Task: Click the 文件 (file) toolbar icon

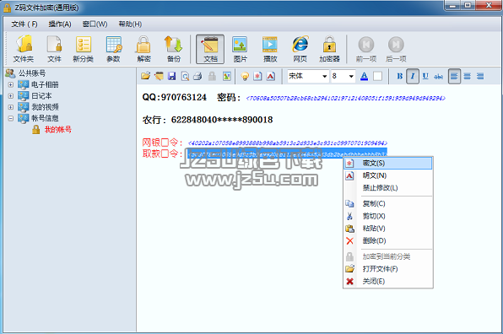Action: [x=54, y=49]
